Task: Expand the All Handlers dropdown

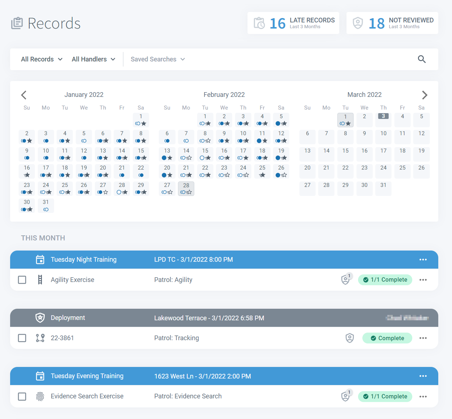Action: [x=94, y=59]
